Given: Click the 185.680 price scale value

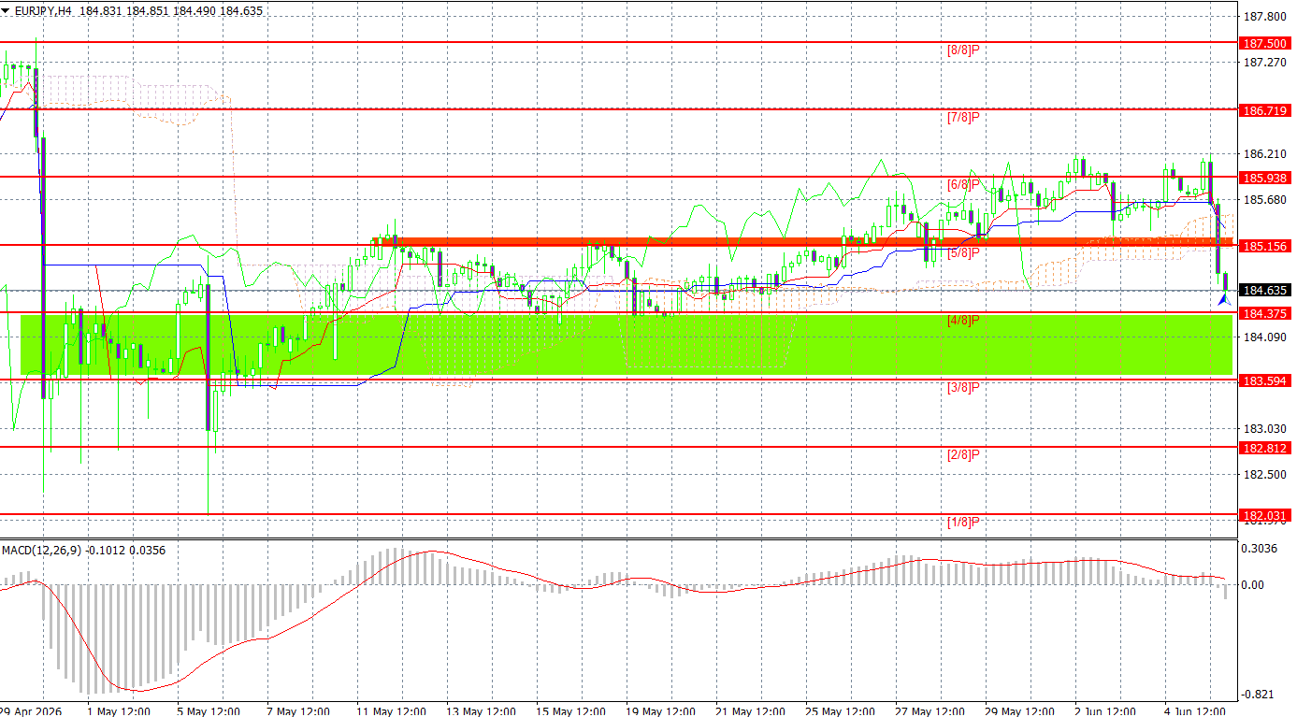Looking at the screenshot, I should click(1265, 200).
